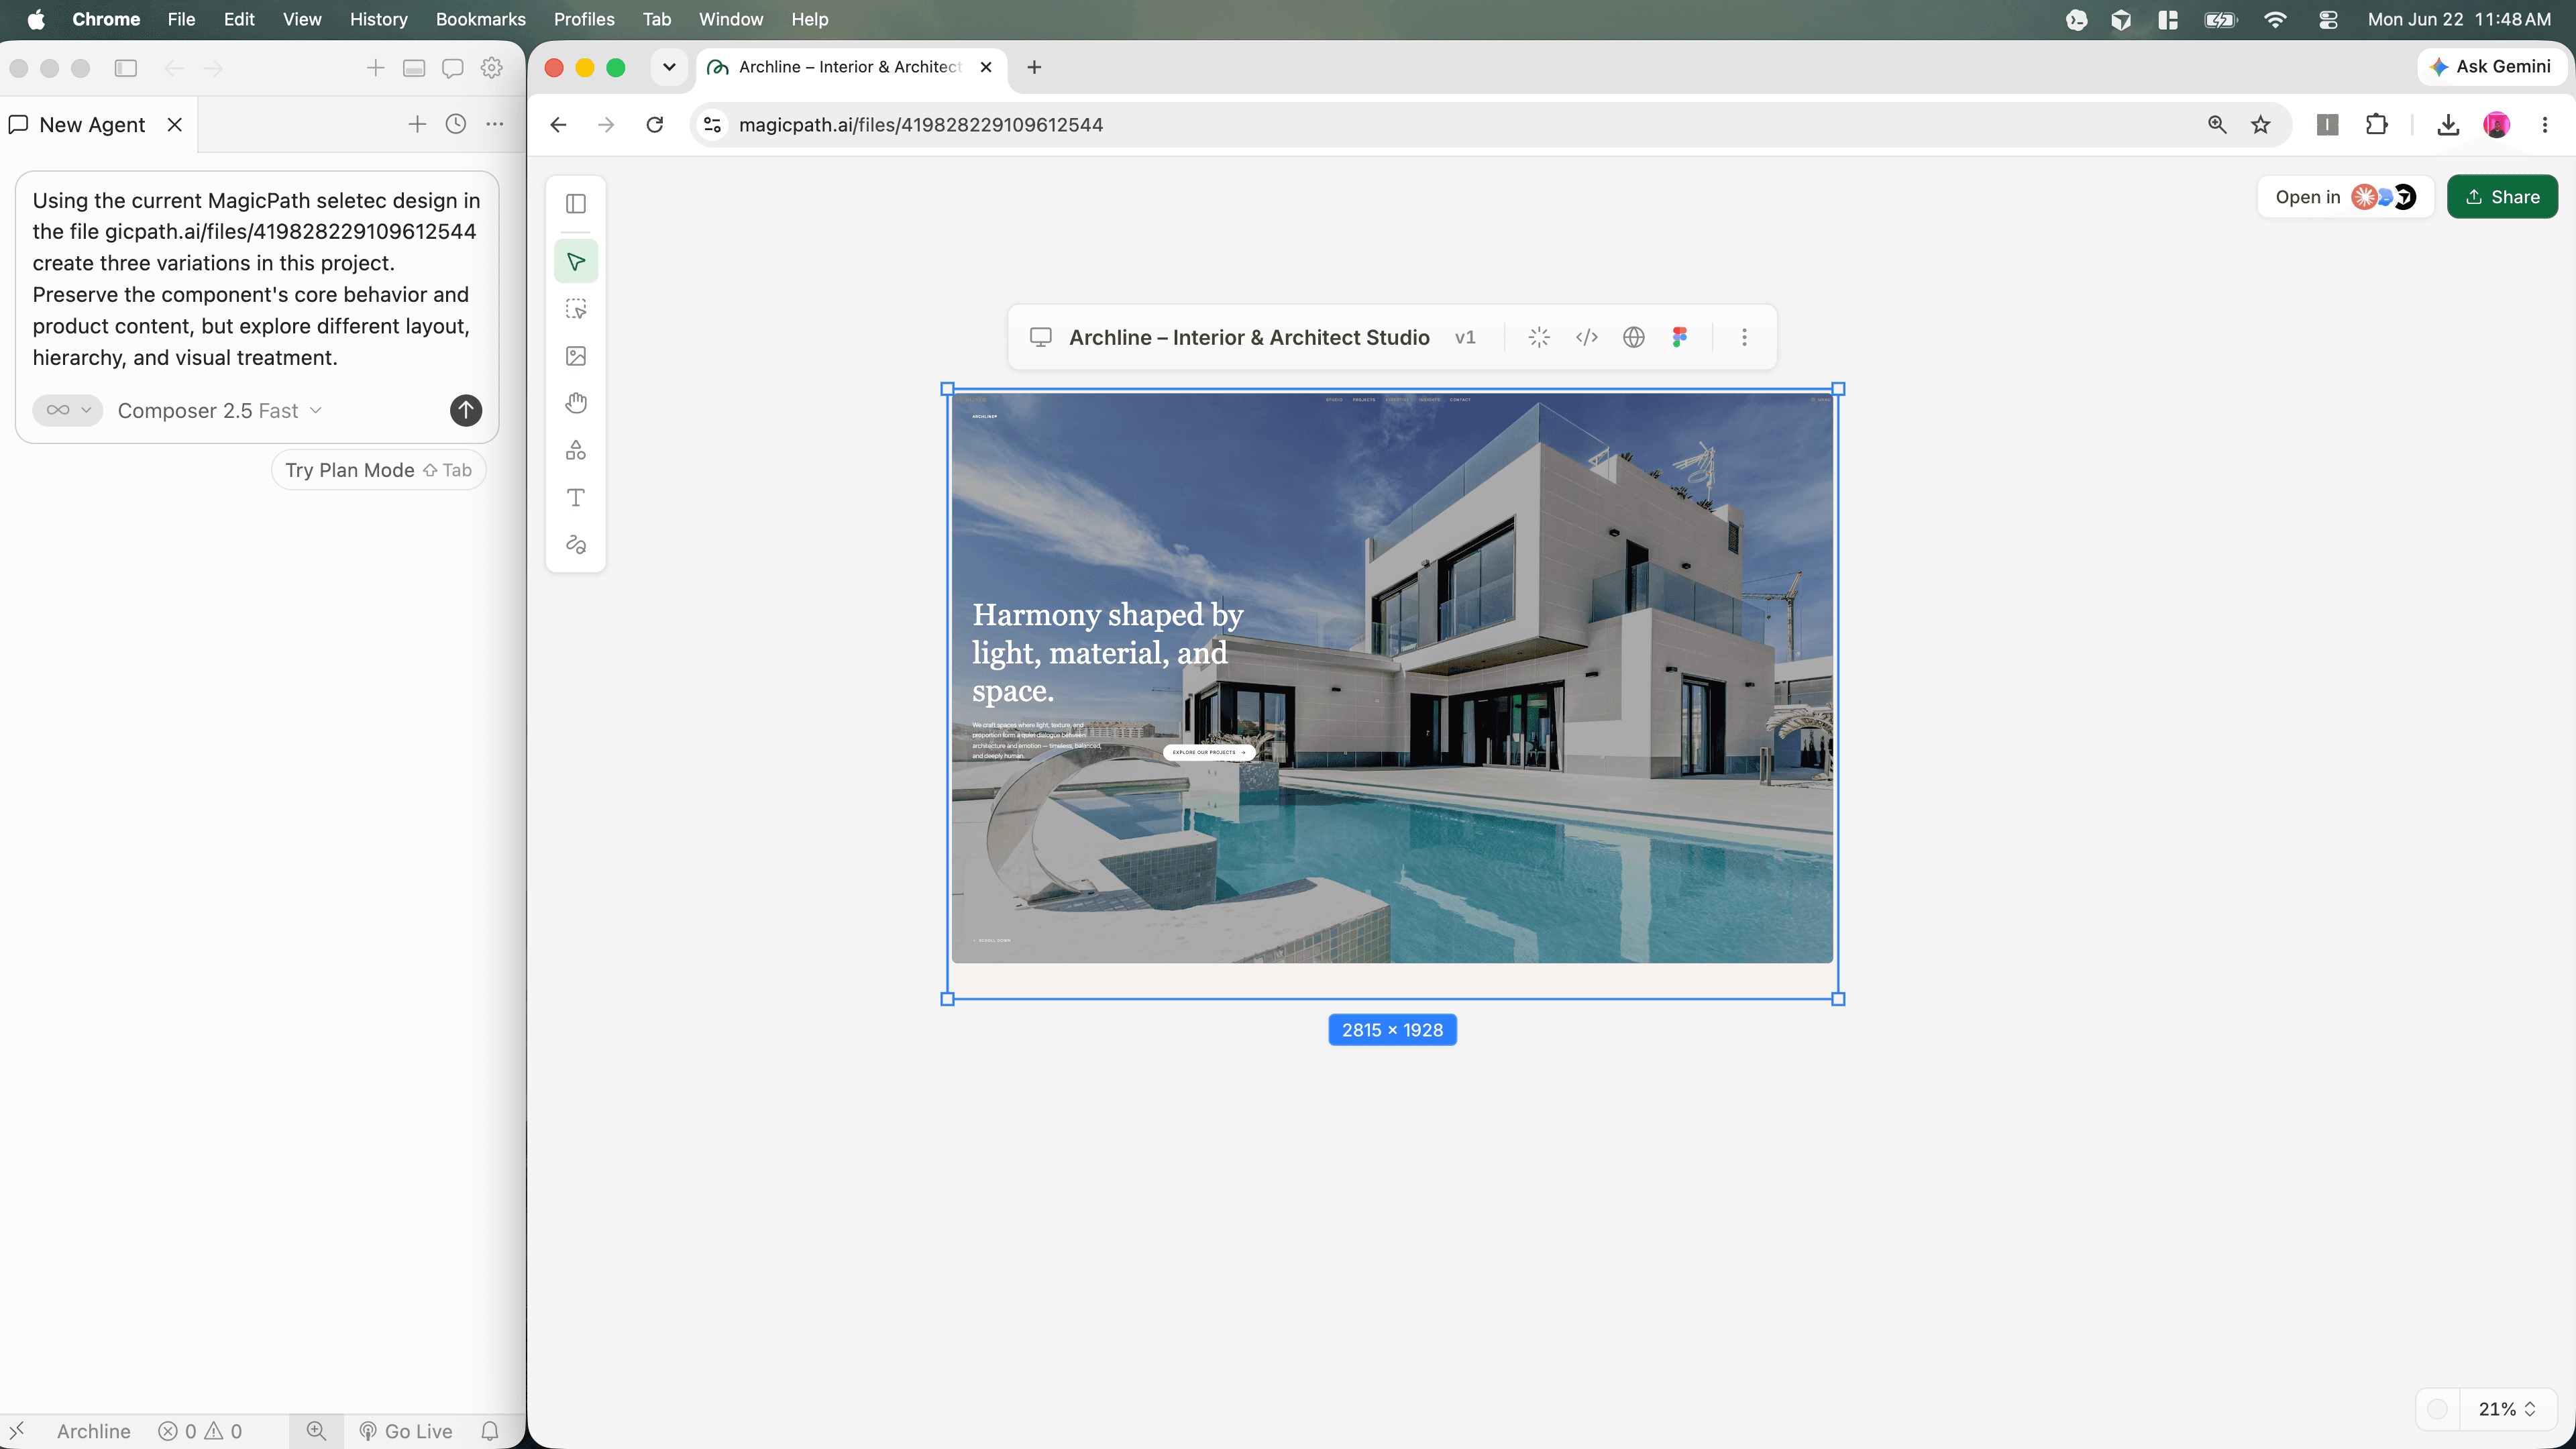The width and height of the screenshot is (2576, 1449).
Task: Click the canvas background color circle
Action: pos(2437,1409)
